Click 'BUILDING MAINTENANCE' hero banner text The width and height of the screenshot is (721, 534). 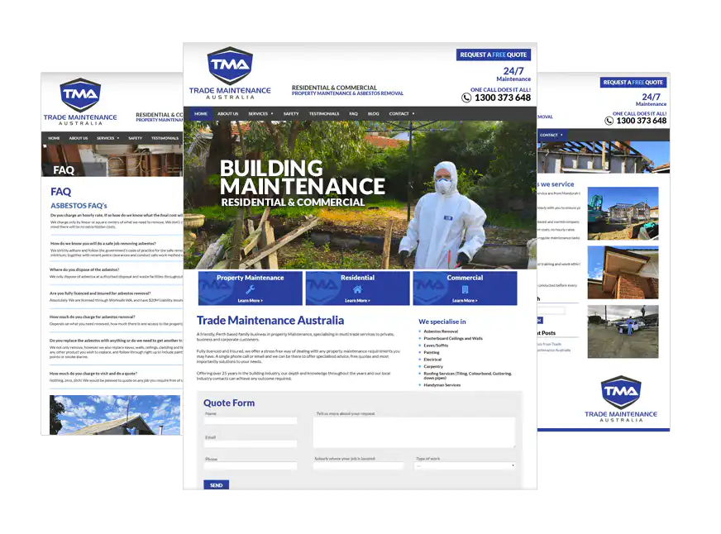(x=302, y=178)
